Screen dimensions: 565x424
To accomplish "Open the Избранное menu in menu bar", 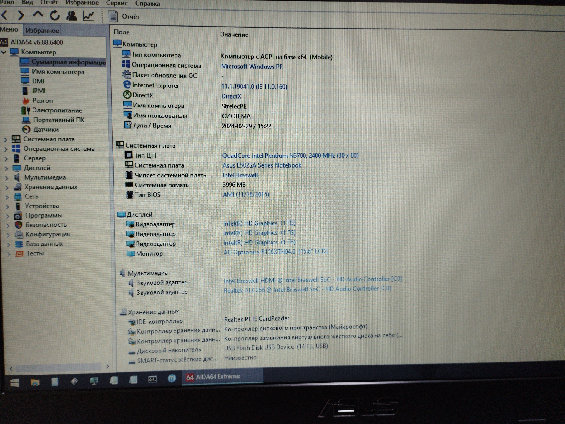I will tap(82, 3).
